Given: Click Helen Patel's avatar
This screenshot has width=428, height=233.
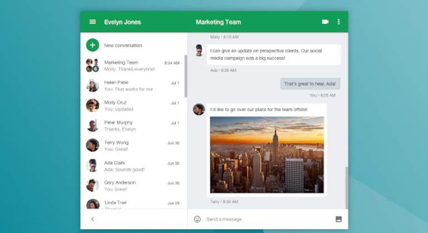Looking at the screenshot, I should coord(92,85).
